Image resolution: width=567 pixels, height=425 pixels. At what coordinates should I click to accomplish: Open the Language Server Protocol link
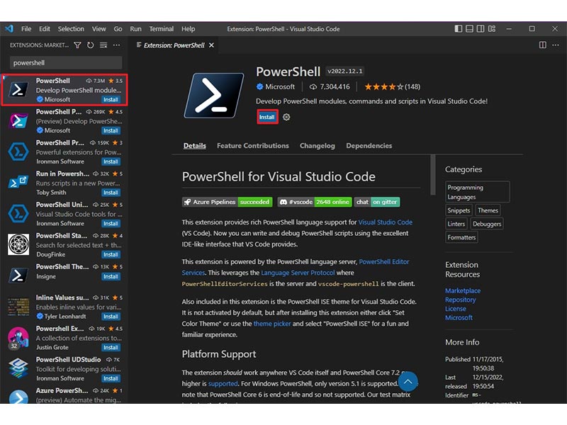click(x=298, y=273)
